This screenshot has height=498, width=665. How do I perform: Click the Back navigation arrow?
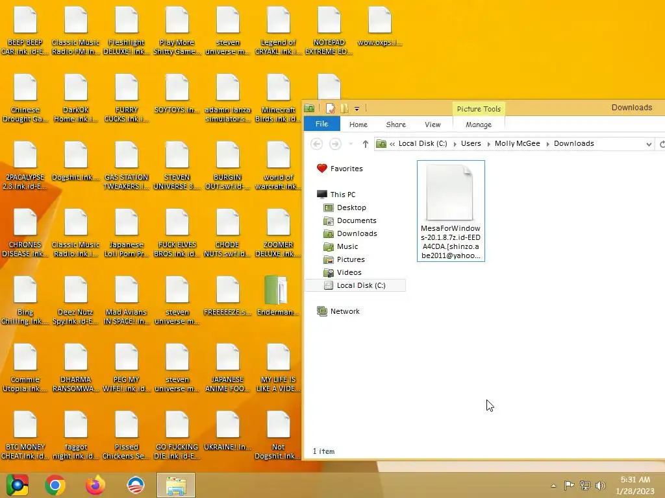[316, 144]
